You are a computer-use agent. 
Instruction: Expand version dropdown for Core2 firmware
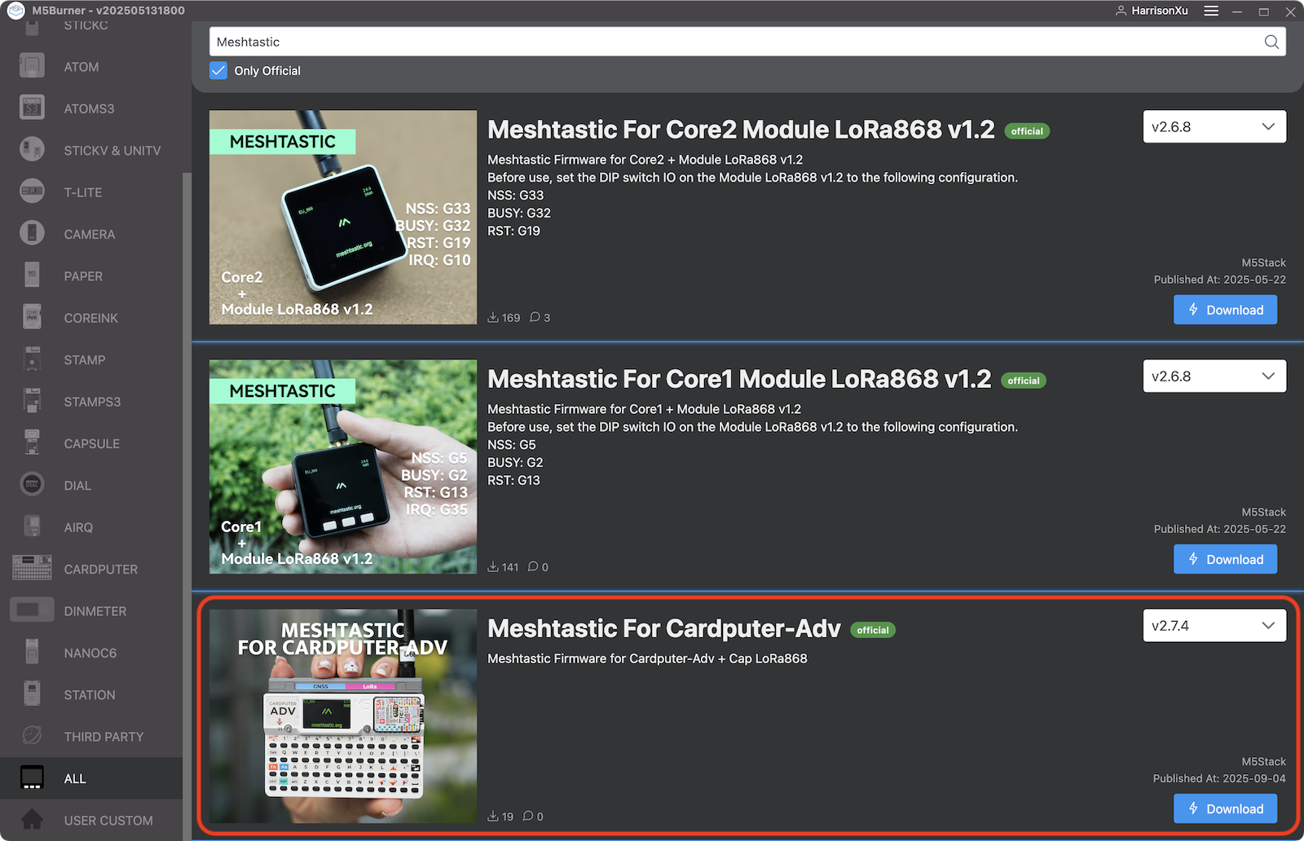click(x=1214, y=126)
